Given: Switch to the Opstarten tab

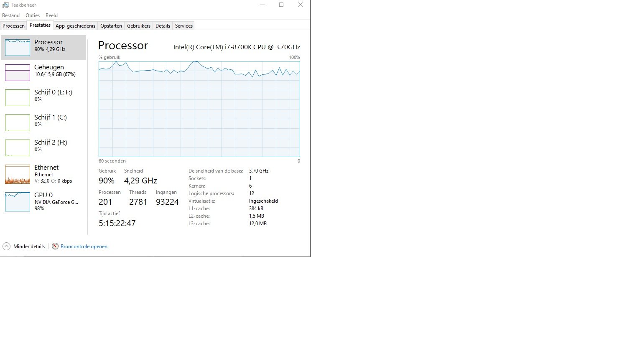Looking at the screenshot, I should (x=111, y=26).
